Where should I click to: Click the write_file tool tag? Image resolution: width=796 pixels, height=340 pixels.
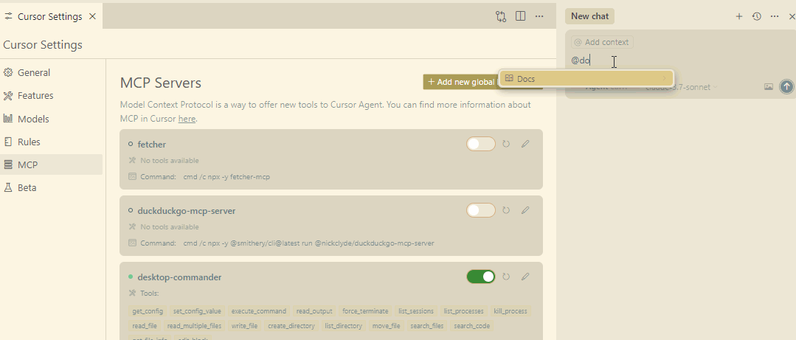(x=245, y=326)
